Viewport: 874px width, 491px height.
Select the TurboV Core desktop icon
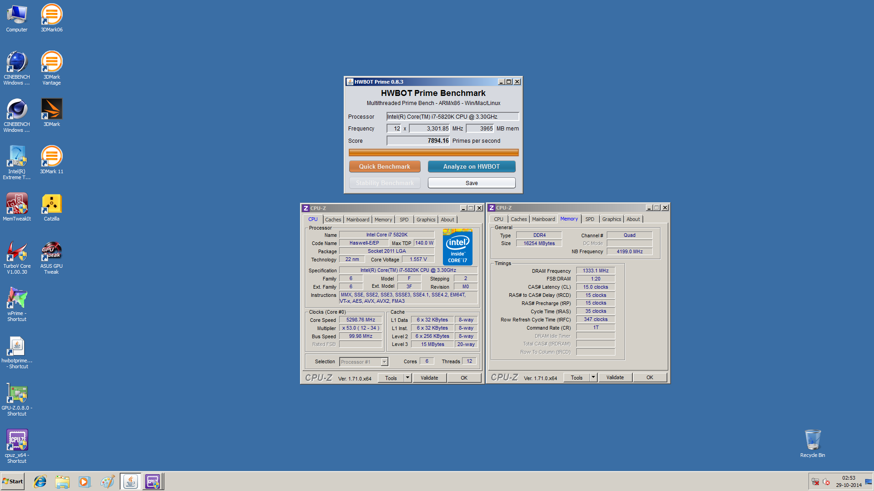pos(17,257)
